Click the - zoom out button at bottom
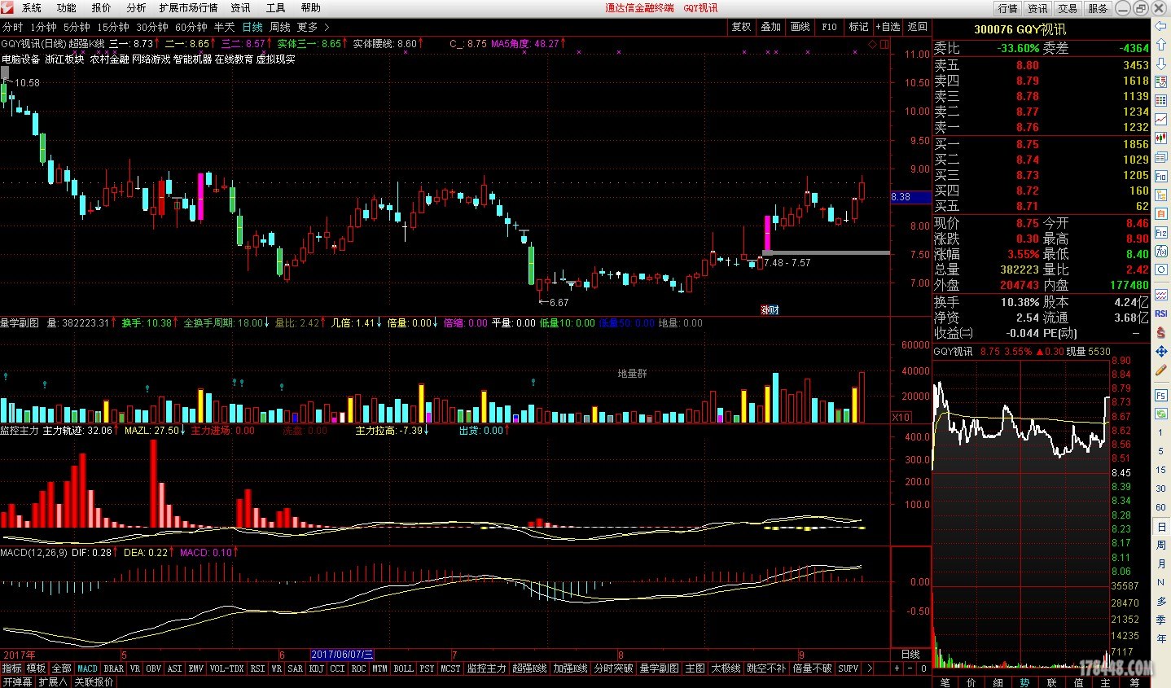1171x688 pixels. 910,668
